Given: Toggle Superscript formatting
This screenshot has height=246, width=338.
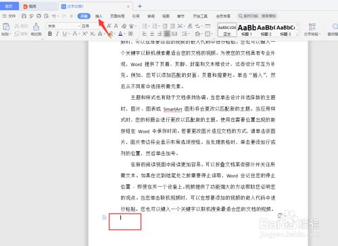Looking at the screenshot, I should pos(84,34).
